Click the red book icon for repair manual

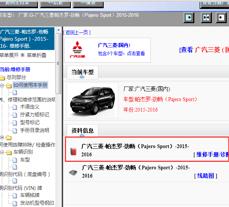coord(73,151)
